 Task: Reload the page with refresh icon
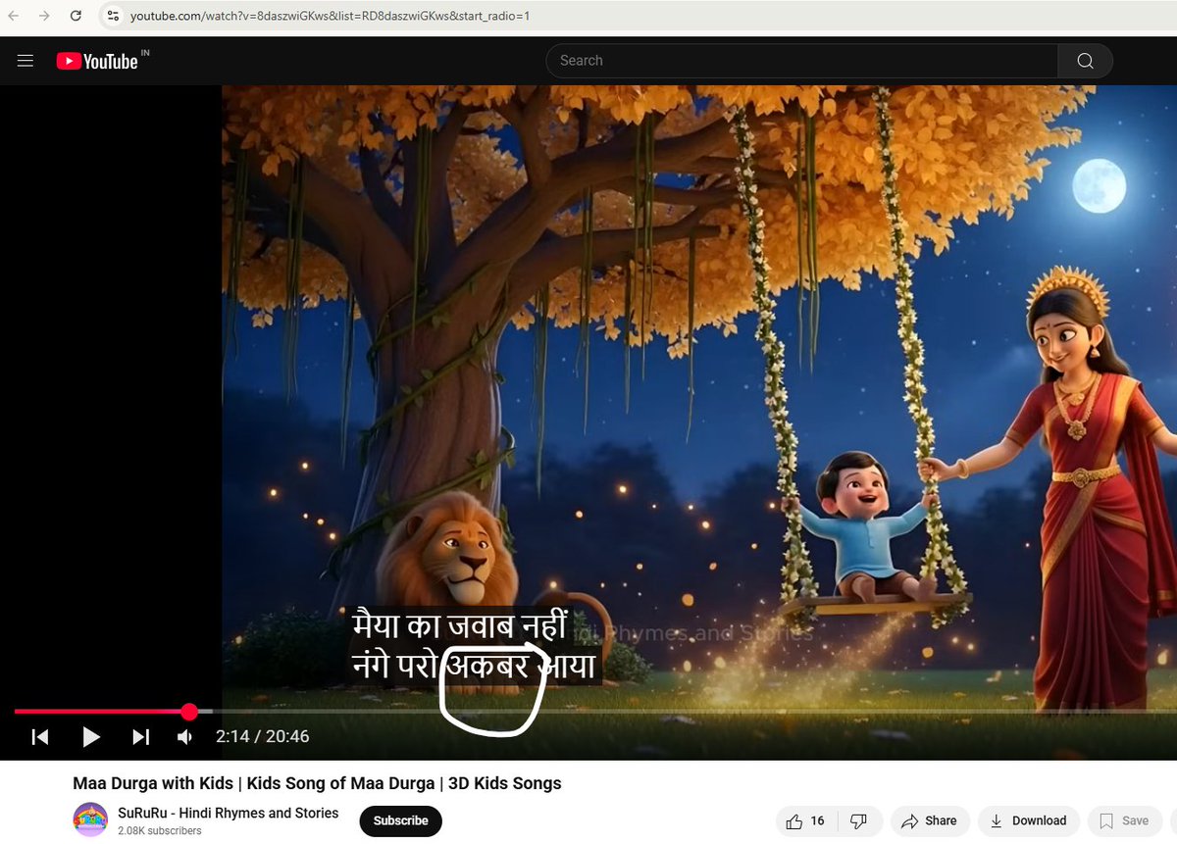[x=76, y=16]
